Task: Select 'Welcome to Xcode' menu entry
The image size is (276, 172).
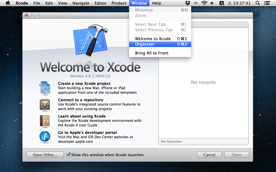Action: 160,39
